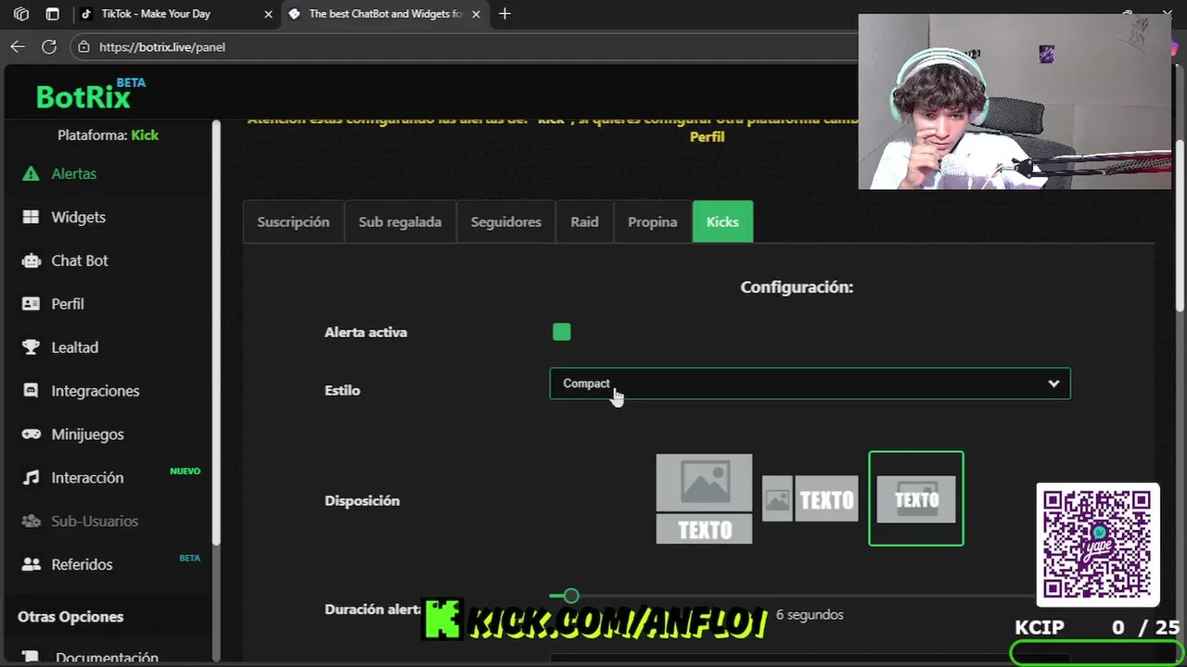1187x667 pixels.
Task: Switch to the Propina tab
Action: click(652, 221)
